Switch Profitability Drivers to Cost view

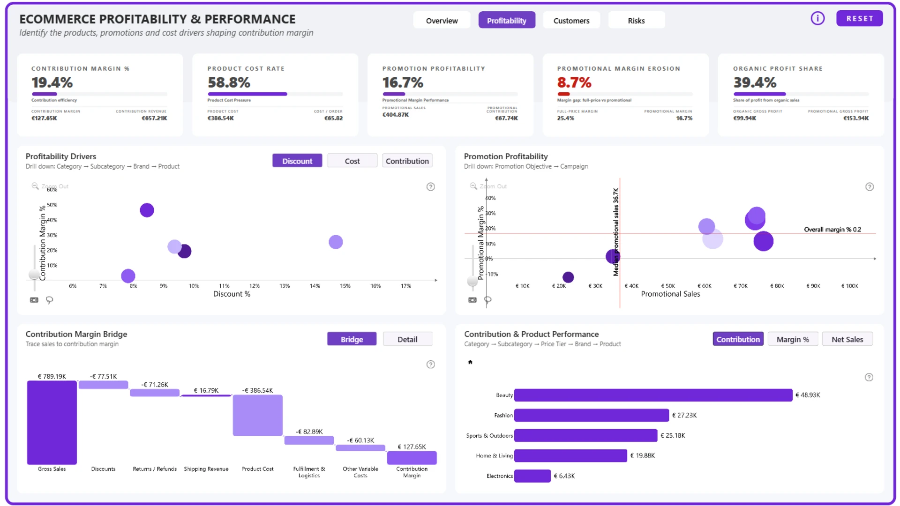tap(352, 161)
